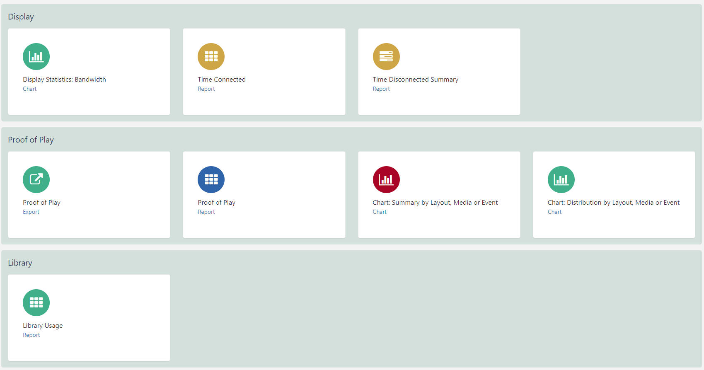Click the Time Disconnected Summary yellow icon
Image resolution: width=704 pixels, height=370 pixels.
click(386, 57)
